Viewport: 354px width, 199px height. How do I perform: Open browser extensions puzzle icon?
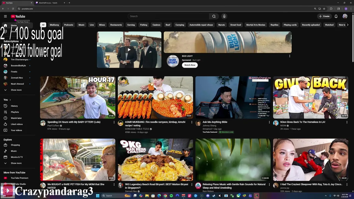click(331, 9)
